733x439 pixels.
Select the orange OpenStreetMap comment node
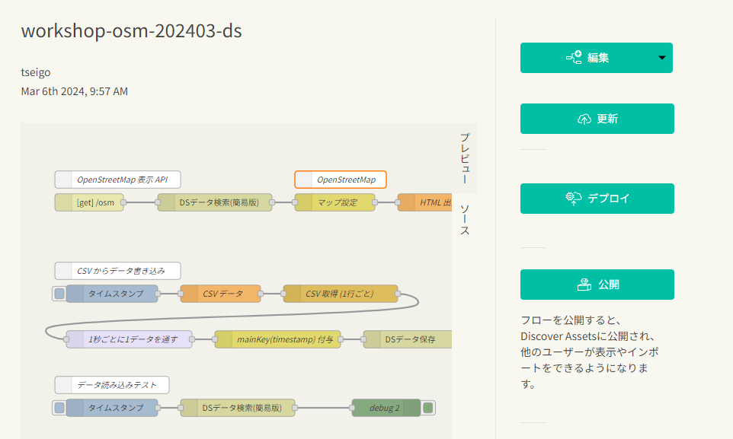coord(341,180)
